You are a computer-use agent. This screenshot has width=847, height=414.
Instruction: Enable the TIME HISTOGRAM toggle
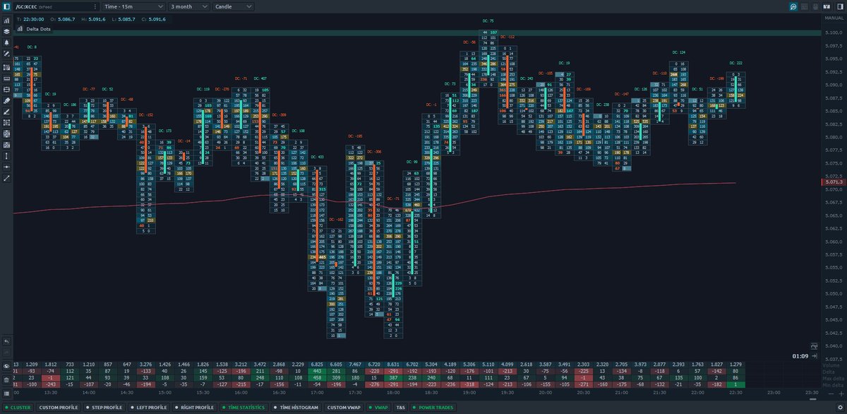point(296,408)
